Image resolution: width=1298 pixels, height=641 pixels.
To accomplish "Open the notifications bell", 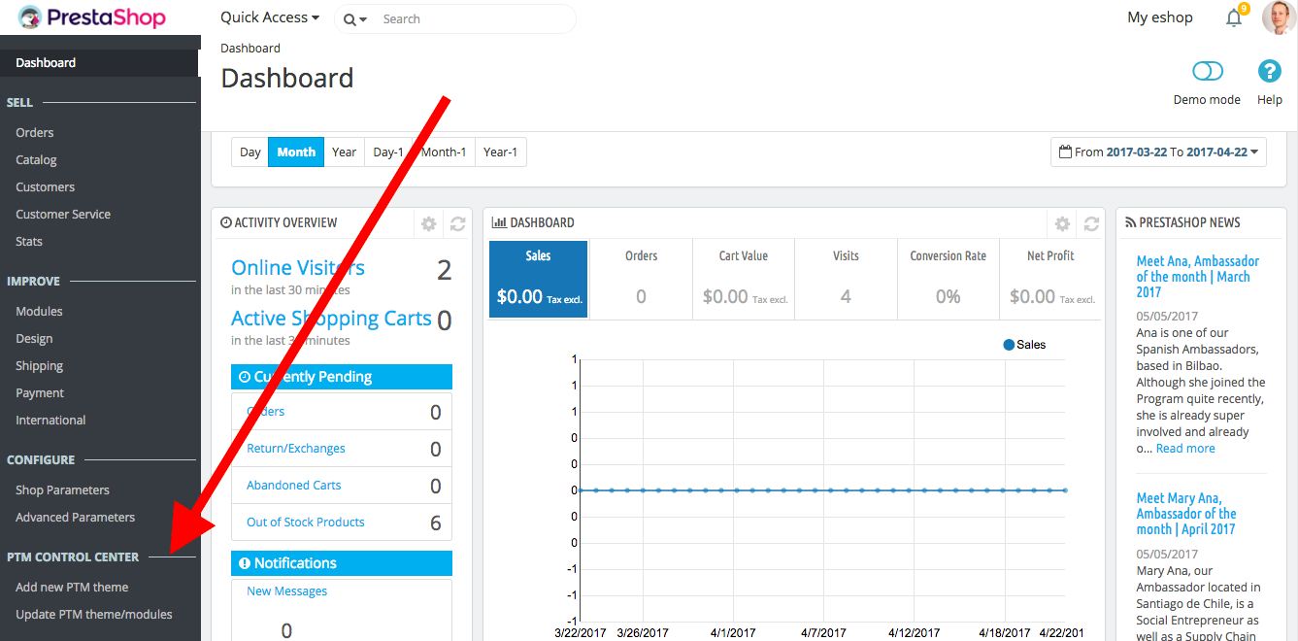I will 1234,17.
